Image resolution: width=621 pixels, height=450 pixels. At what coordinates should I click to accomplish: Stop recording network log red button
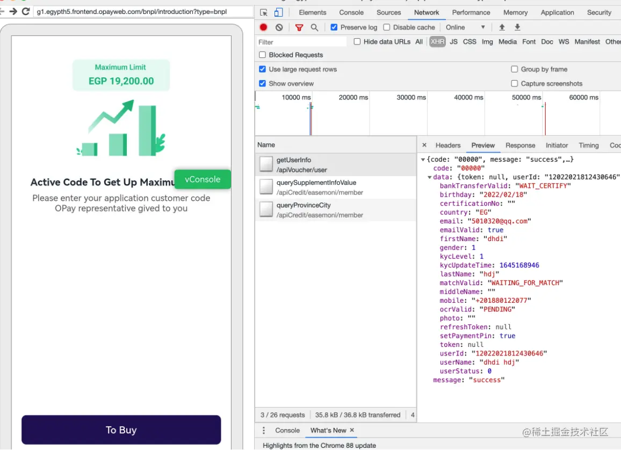pyautogui.click(x=263, y=27)
